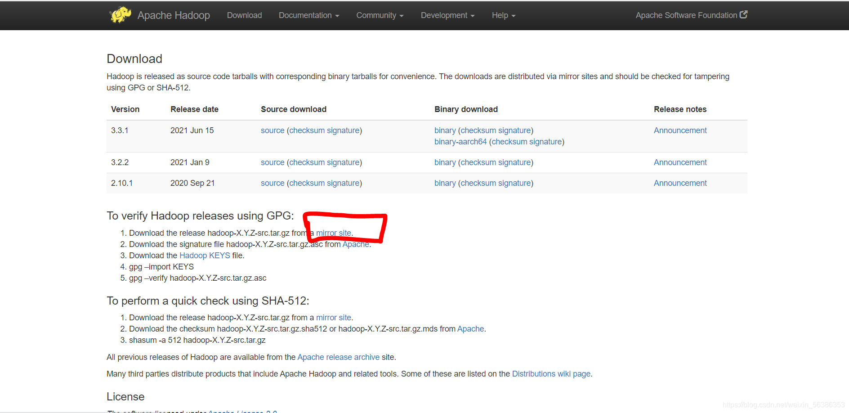Select the version 3.3.1 cell

pyautogui.click(x=120, y=130)
